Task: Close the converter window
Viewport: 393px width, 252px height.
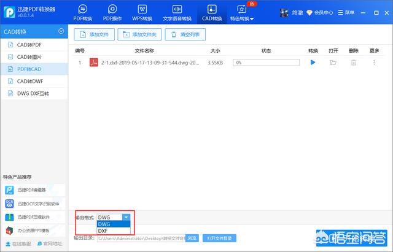Action: pos(387,12)
